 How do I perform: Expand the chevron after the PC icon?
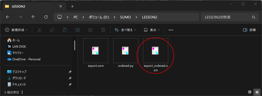pyautogui.click(x=68, y=17)
